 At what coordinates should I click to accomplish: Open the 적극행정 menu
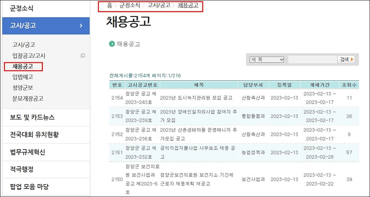(x=22, y=169)
